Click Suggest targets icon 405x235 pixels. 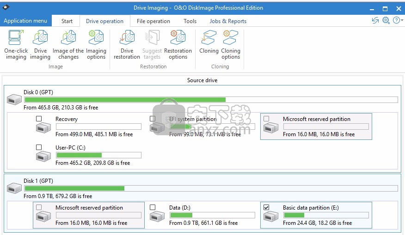(152, 37)
